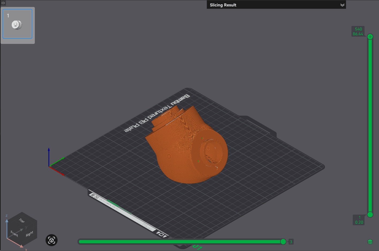
Task: Click the layers stack icon bottom-right
Action: [370, 241]
